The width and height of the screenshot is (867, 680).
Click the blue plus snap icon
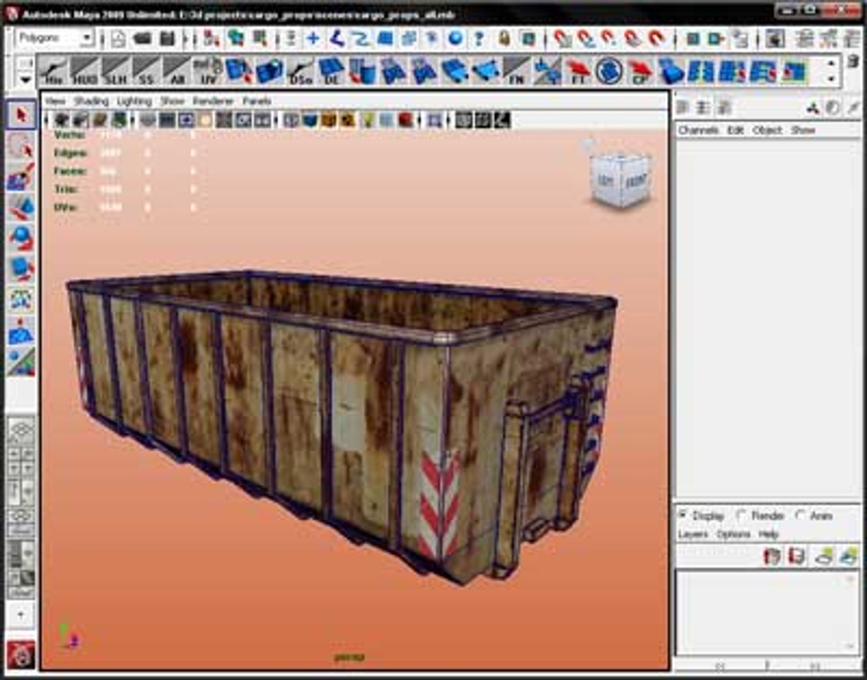click(313, 38)
